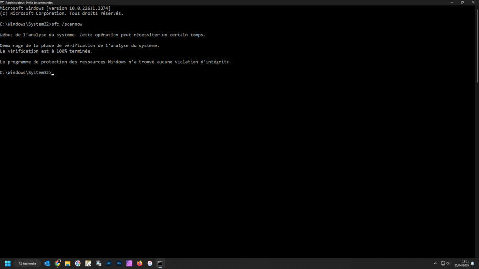Open File Explorer folder icon

click(x=68, y=263)
